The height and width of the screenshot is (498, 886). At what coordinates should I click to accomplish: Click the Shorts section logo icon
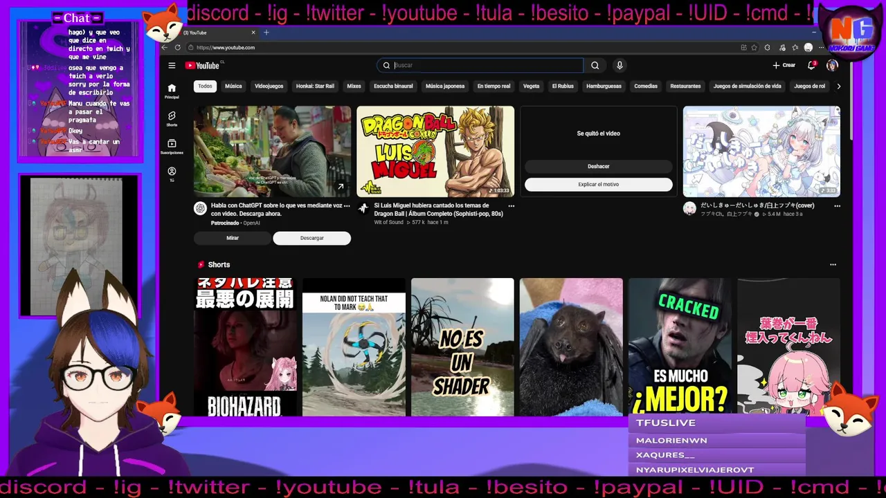(201, 264)
